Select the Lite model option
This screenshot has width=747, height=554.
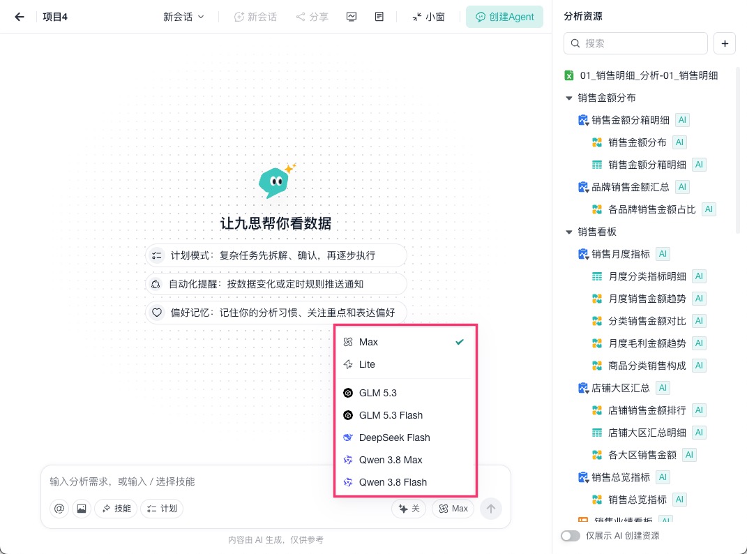(405, 364)
